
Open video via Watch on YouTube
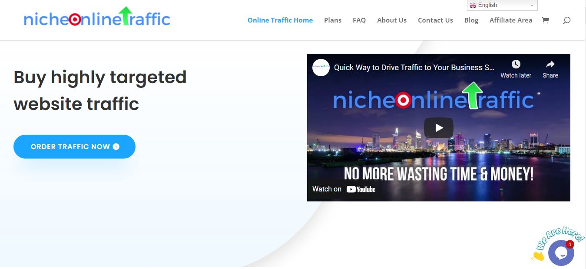[344, 189]
